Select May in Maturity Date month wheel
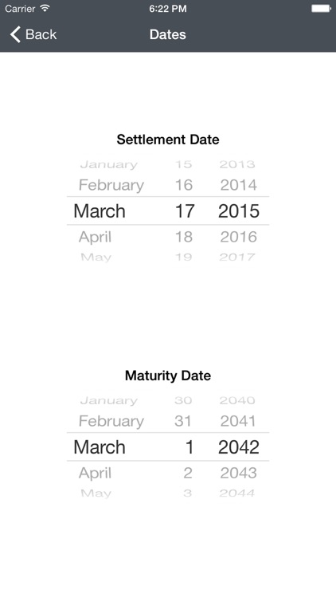Viewport: 336px width, 598px height. coord(96,494)
